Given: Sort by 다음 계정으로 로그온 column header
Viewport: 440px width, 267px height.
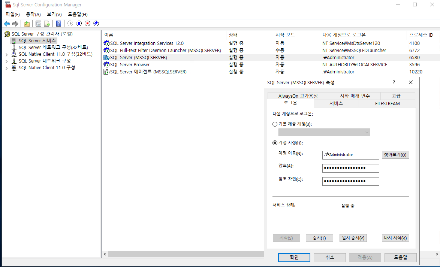Looking at the screenshot, I should pos(363,35).
